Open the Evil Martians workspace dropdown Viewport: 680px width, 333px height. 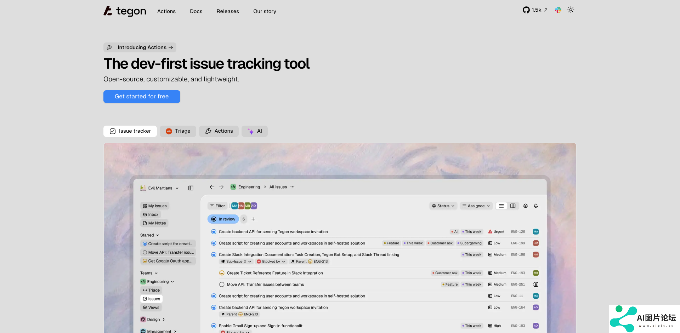tap(159, 188)
